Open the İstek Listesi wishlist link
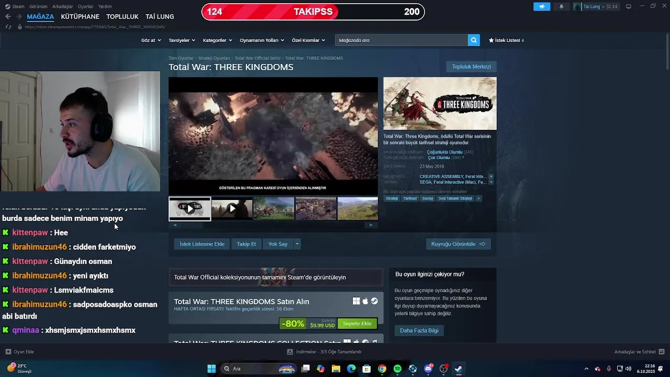The height and width of the screenshot is (377, 670). (x=506, y=40)
